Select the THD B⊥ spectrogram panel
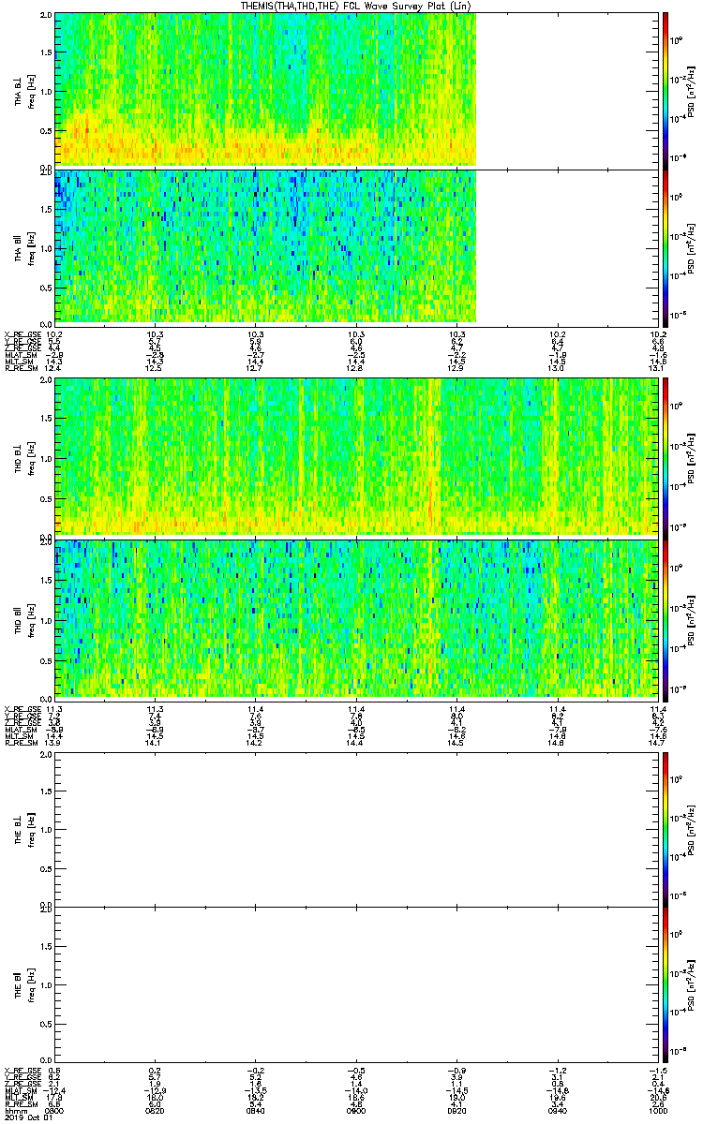This screenshot has height=1124, width=703. click(355, 456)
